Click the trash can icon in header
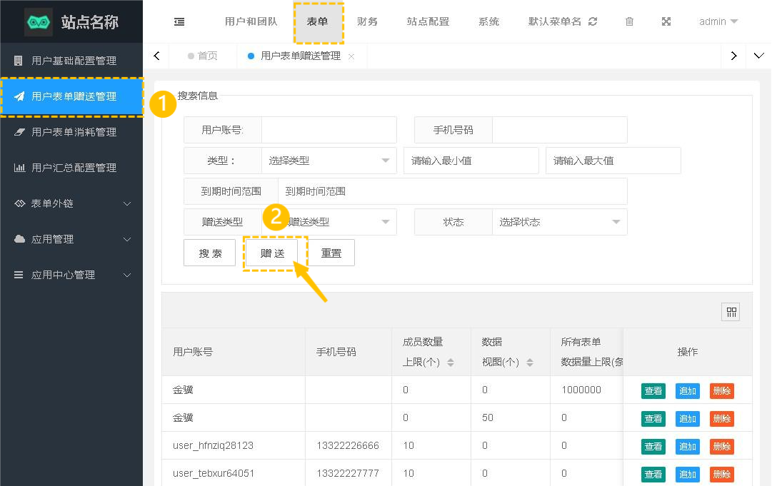This screenshot has width=772, height=486. point(629,21)
